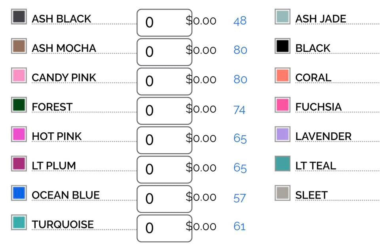Click the Fuchsia color name
Viewport: 380px width, 248px height.
(318, 107)
